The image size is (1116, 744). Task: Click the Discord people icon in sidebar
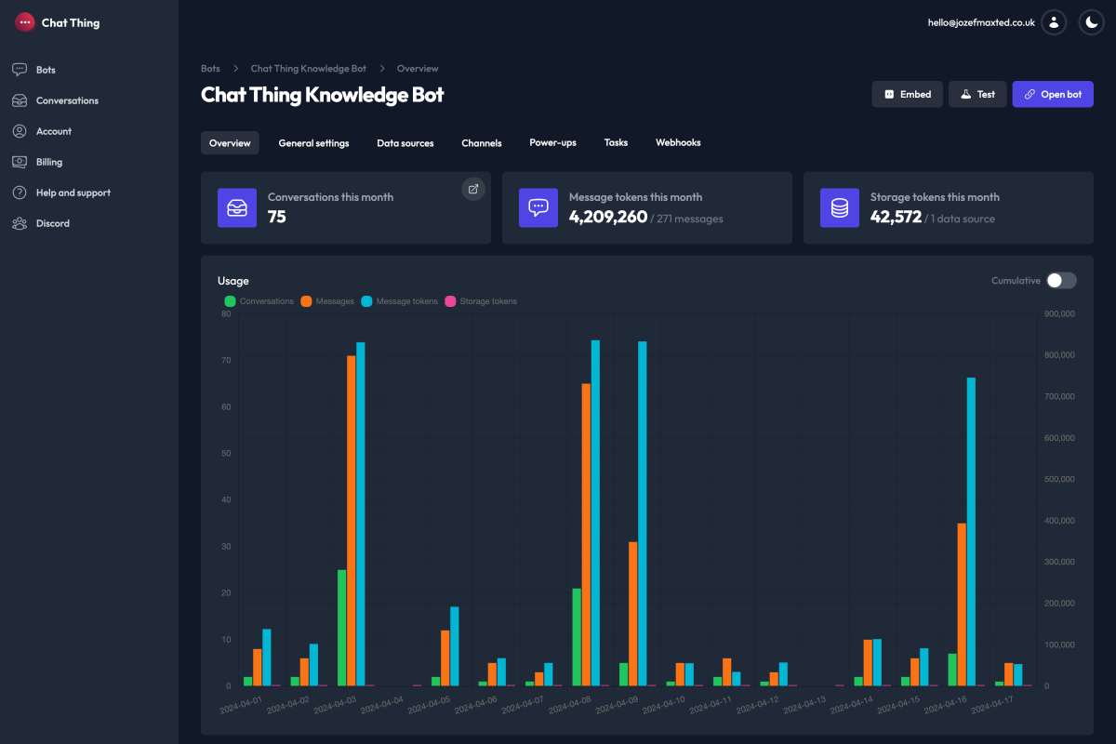pos(19,223)
